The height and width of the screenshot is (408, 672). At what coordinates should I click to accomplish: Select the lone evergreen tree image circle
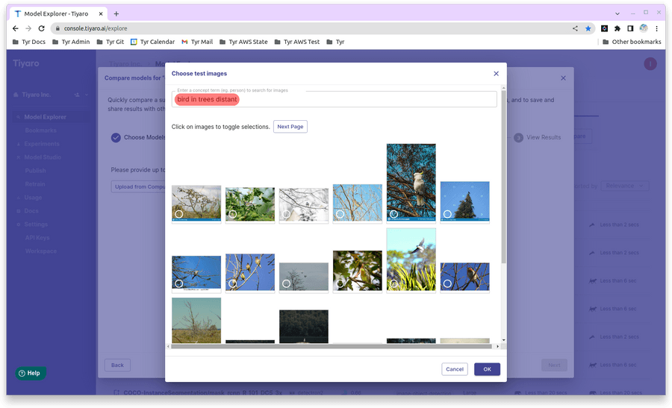click(x=447, y=213)
